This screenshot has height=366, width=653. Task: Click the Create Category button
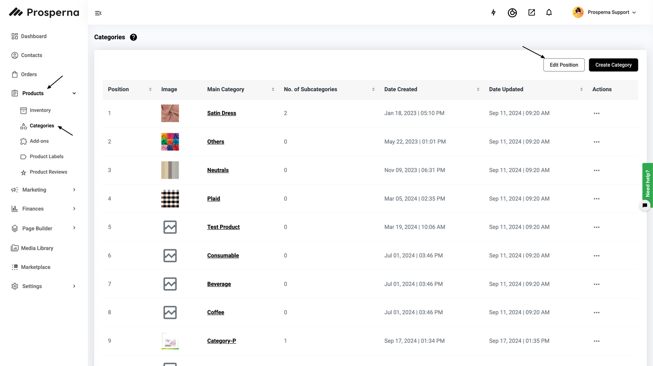click(x=613, y=65)
